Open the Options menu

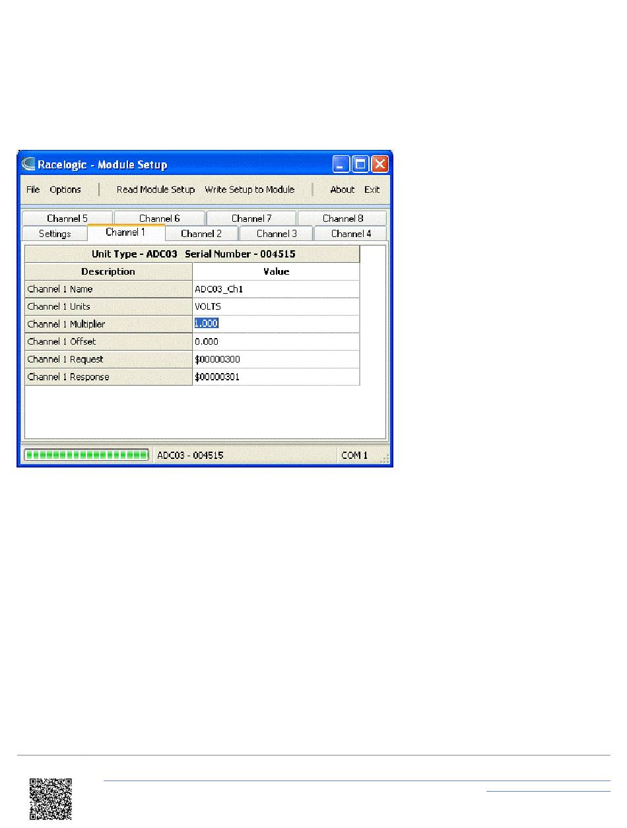pyautogui.click(x=65, y=190)
